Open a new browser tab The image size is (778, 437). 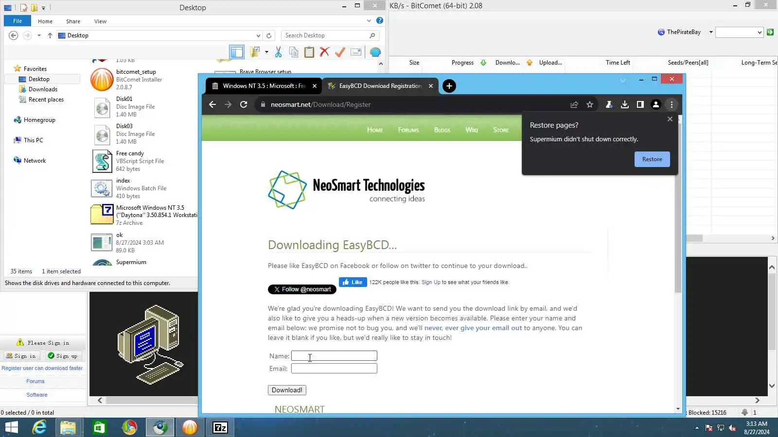449,86
